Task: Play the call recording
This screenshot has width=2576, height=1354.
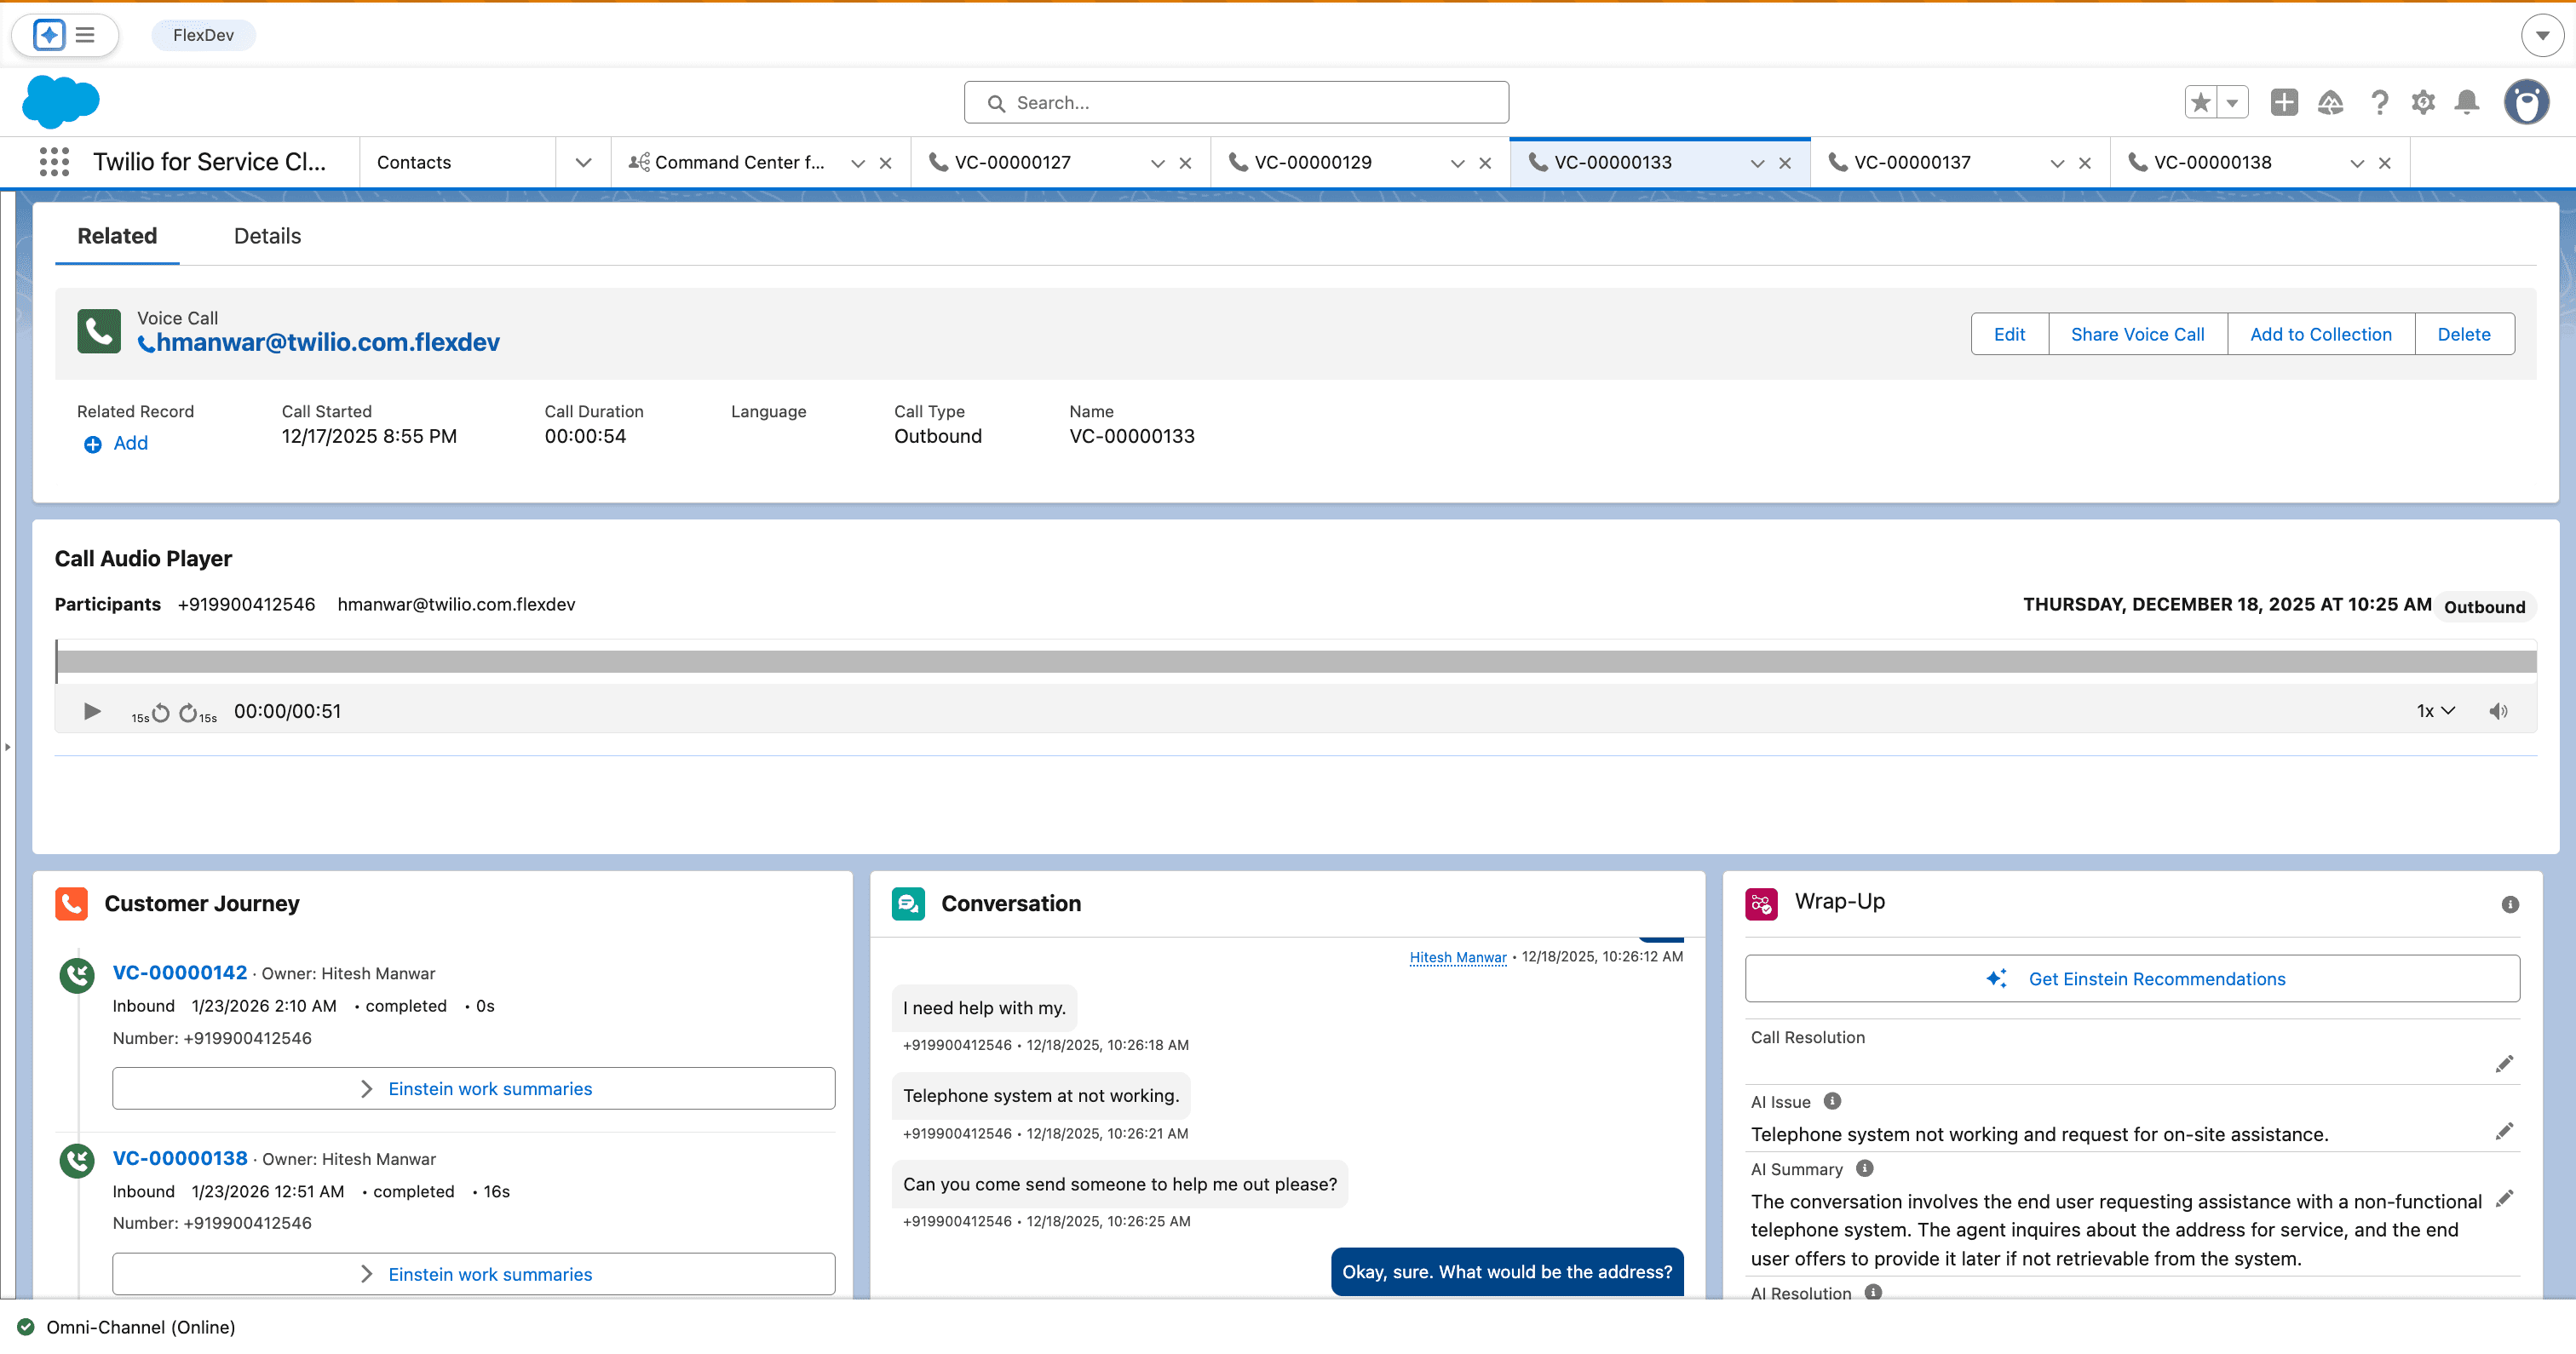Action: point(92,711)
